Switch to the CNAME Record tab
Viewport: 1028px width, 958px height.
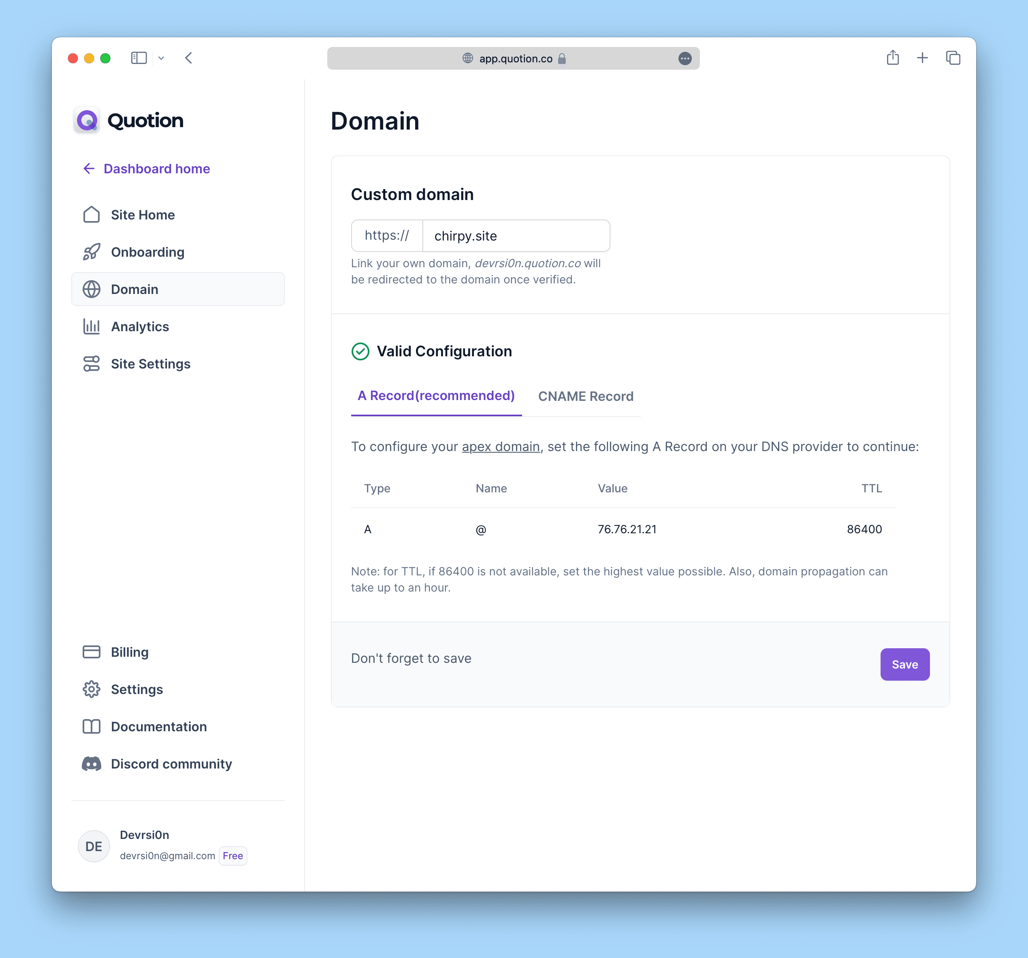[x=586, y=396]
